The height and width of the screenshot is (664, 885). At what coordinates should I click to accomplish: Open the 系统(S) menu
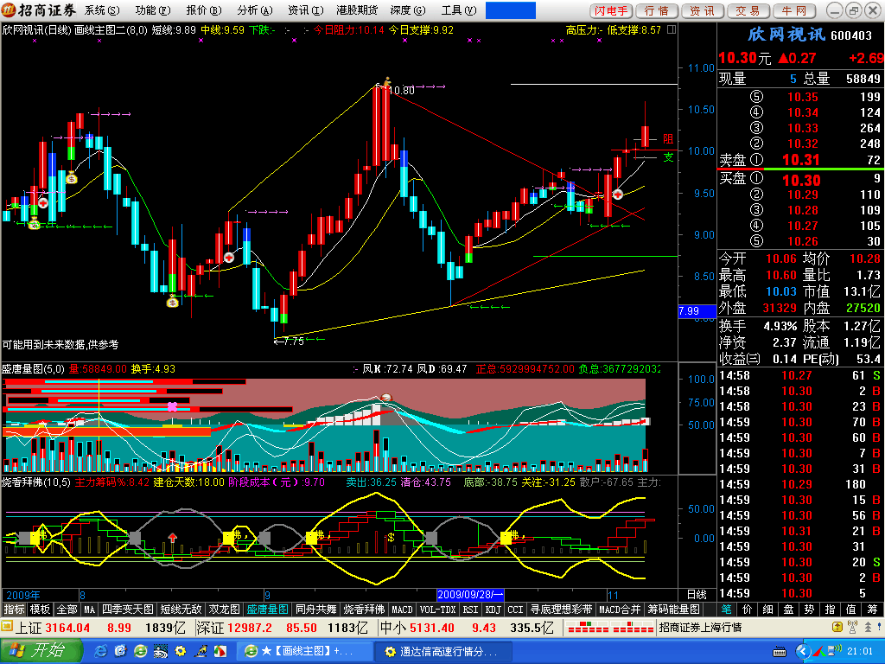click(102, 10)
